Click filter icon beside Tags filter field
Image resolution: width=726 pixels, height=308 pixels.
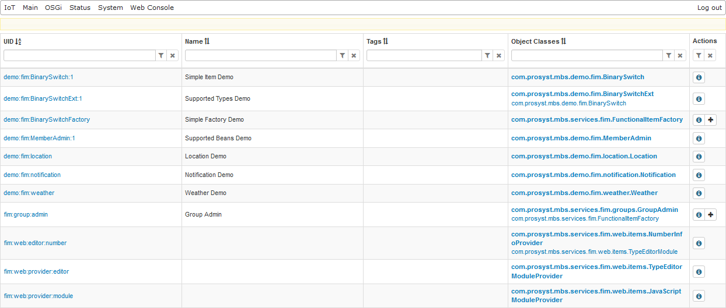[x=487, y=55]
